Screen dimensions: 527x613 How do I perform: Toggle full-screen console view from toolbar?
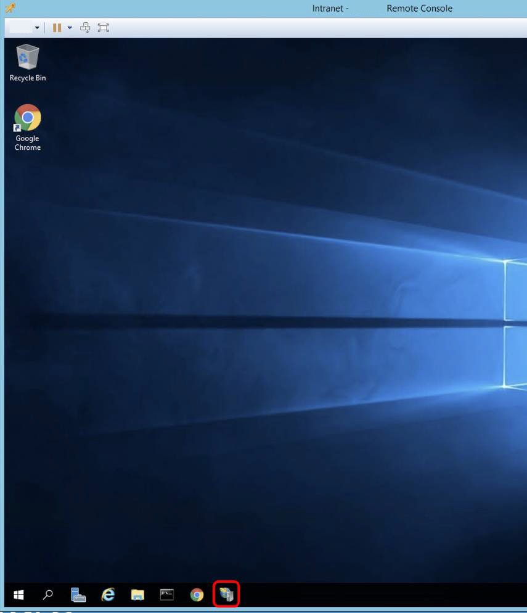coord(103,28)
